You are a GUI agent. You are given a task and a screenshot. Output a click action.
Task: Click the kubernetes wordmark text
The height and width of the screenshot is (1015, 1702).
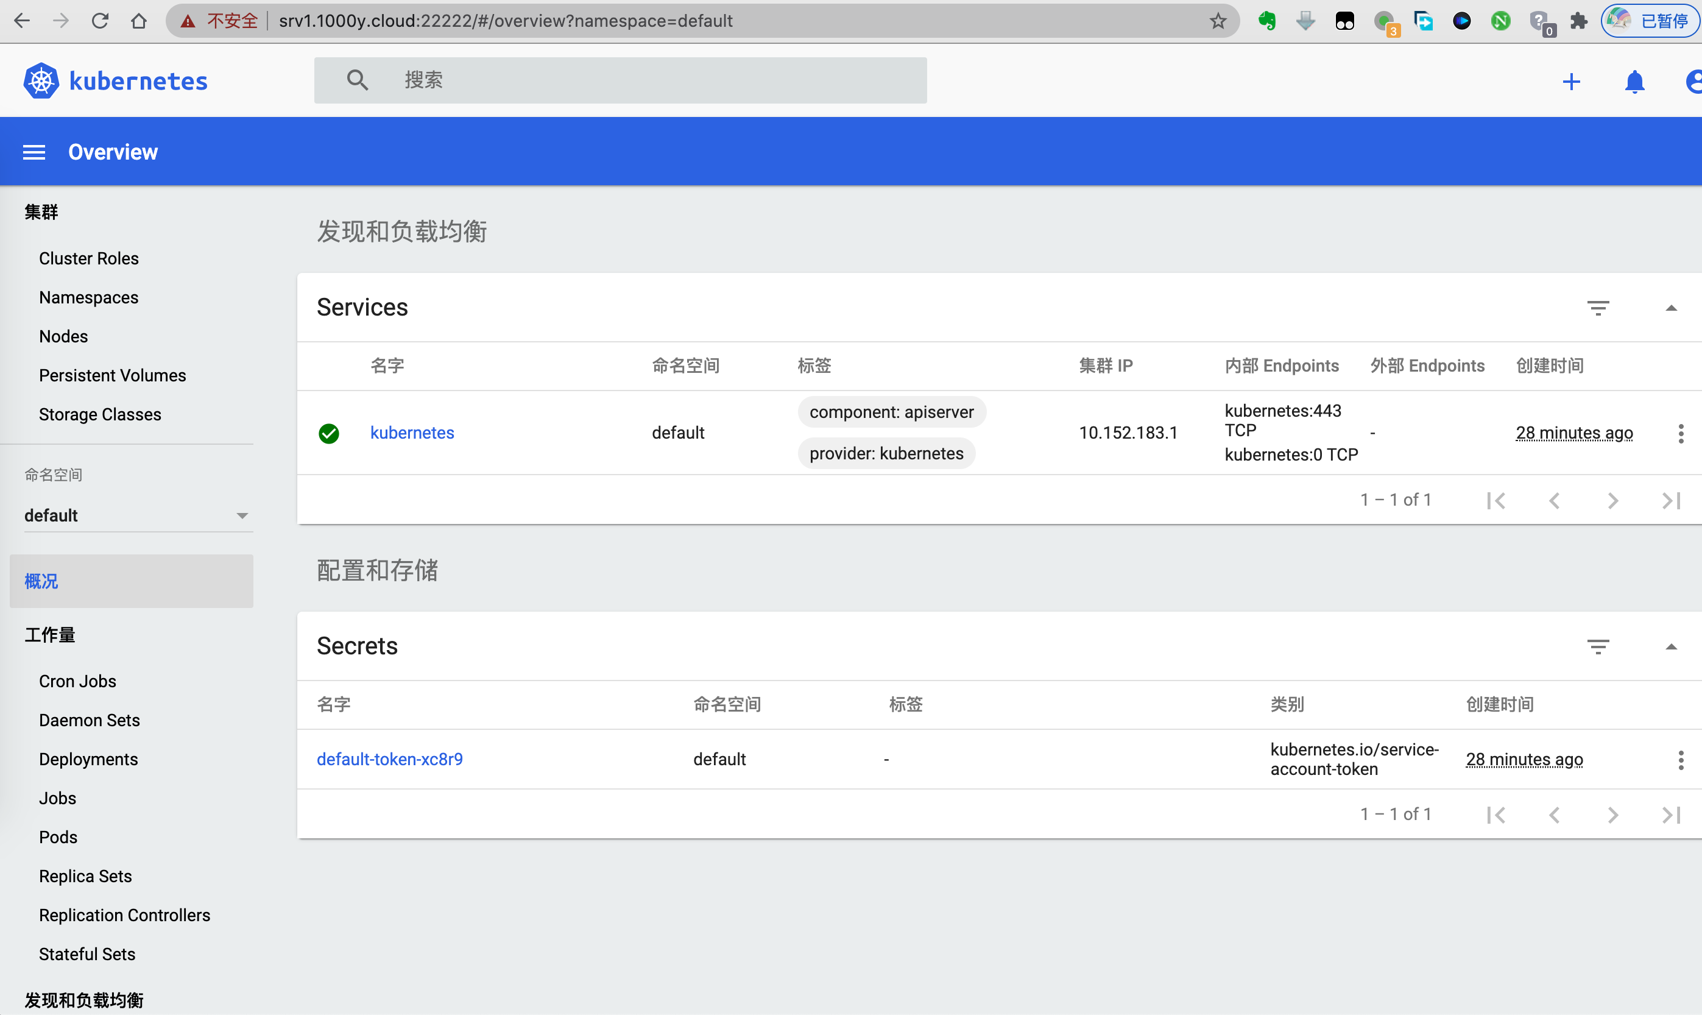pyautogui.click(x=139, y=82)
